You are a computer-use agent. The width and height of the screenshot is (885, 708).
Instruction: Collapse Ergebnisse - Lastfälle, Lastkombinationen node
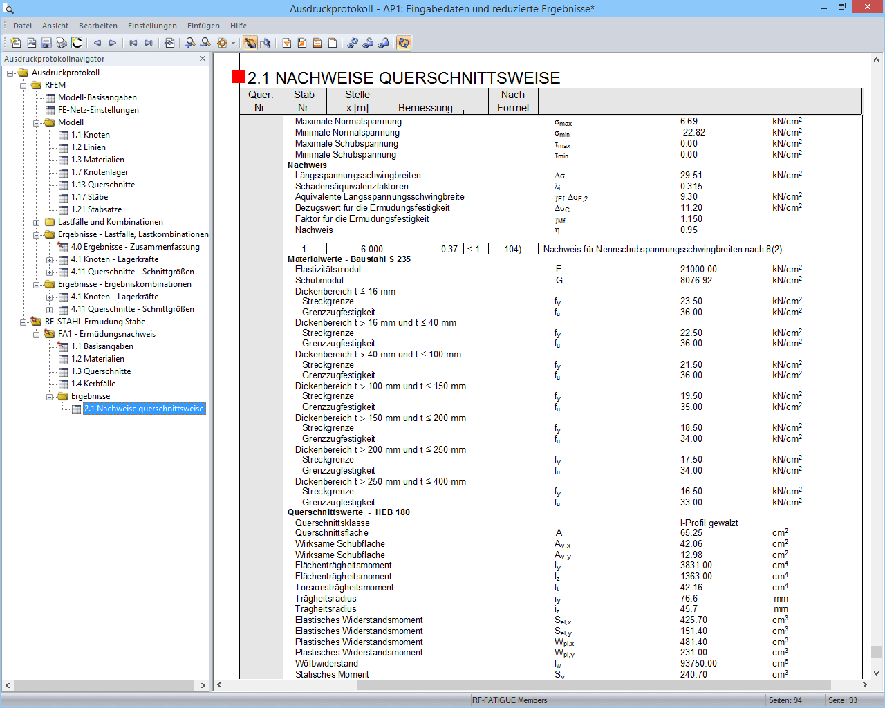pos(37,234)
